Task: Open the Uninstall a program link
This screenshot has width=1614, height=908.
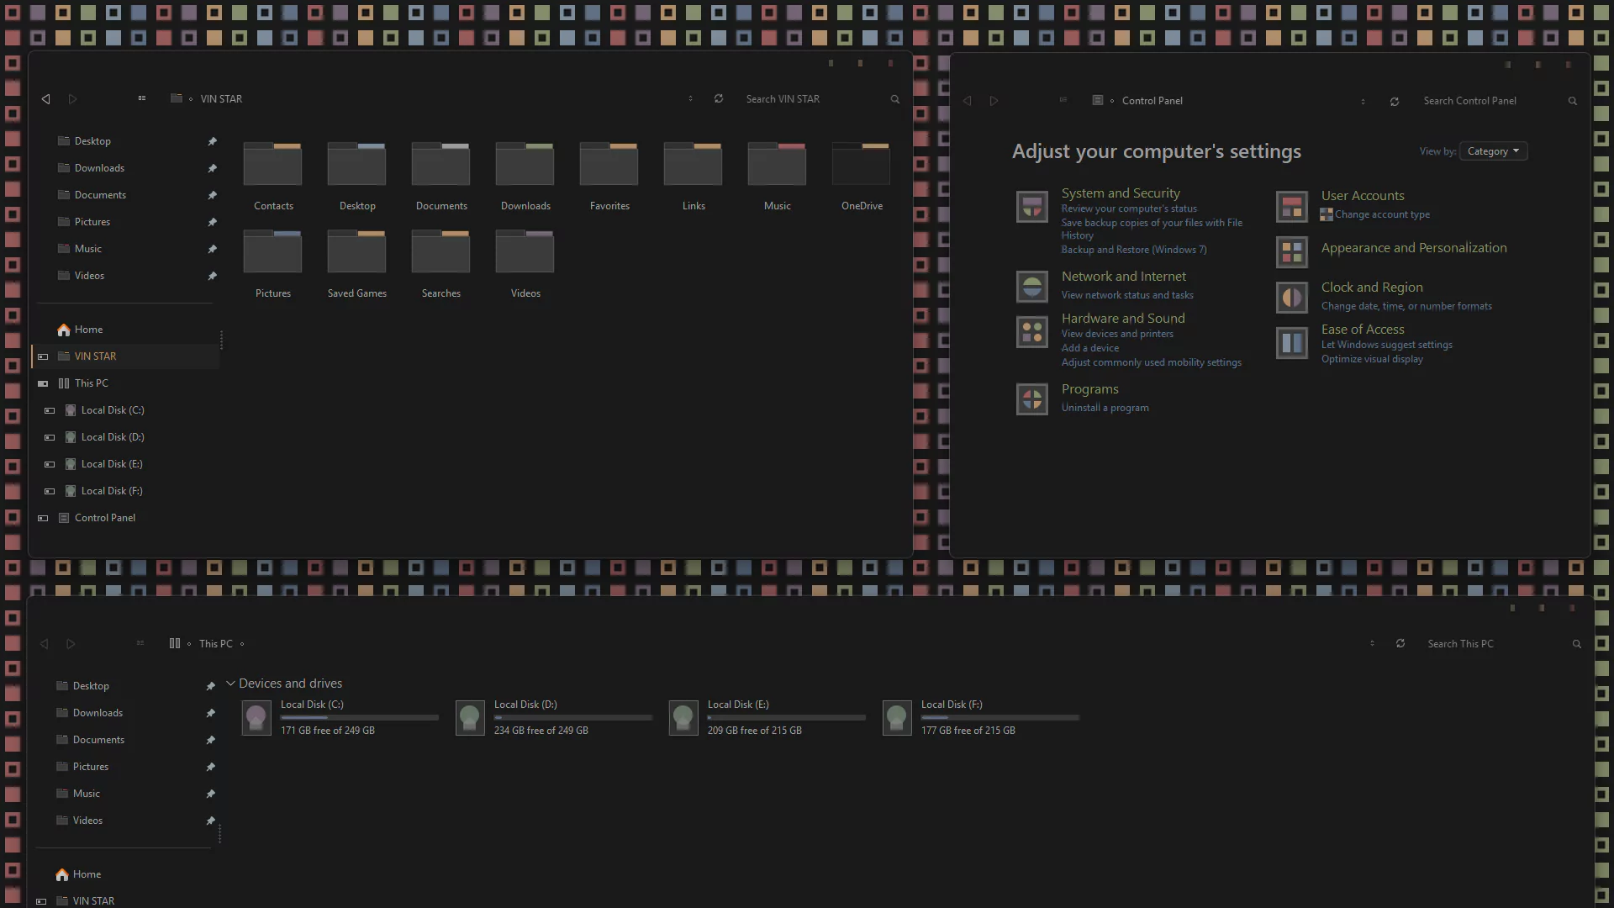Action: coord(1105,408)
